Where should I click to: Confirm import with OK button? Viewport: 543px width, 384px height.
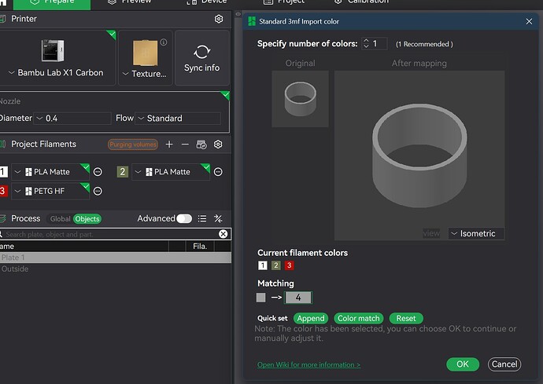coord(463,364)
